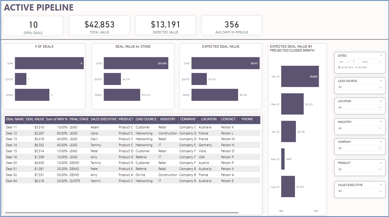Expand the INDUSTRY filter dropdown
Screen dimensions: 389x217
360,128
